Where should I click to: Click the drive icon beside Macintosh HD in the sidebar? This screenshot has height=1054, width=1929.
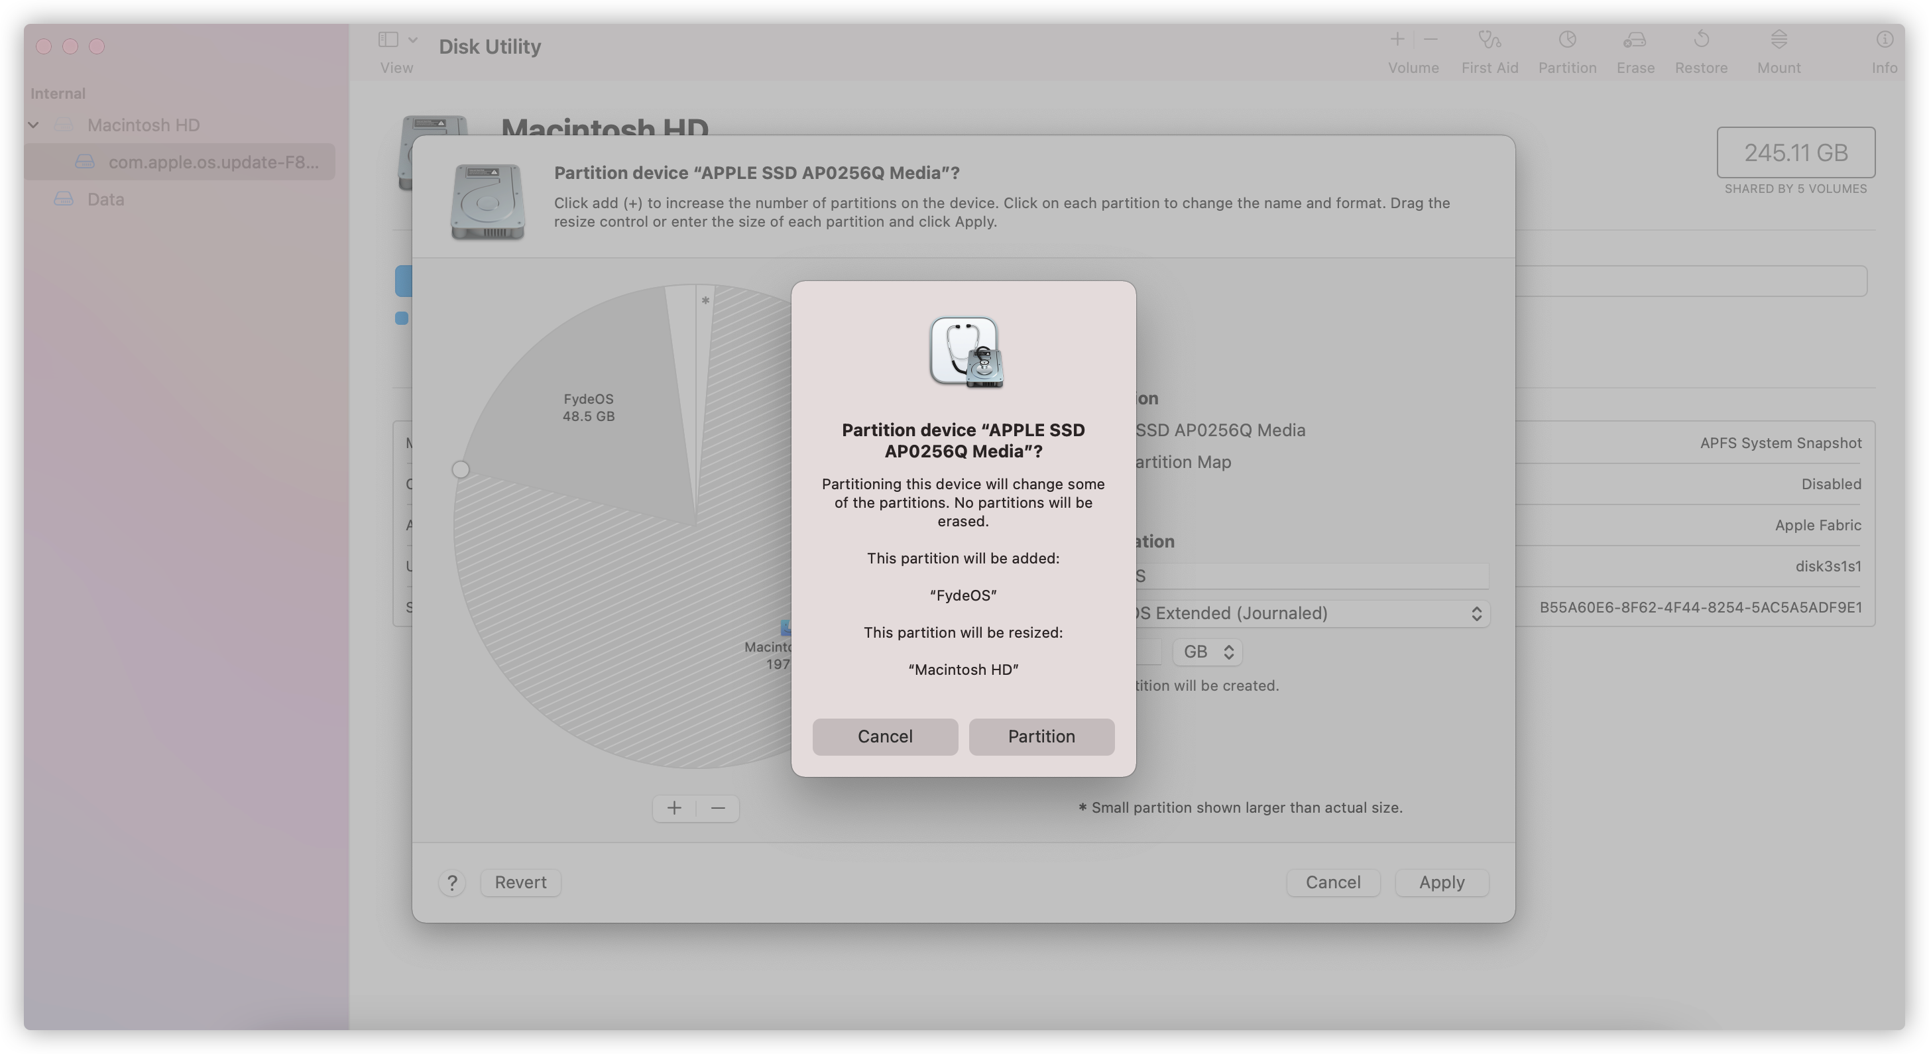coord(64,125)
